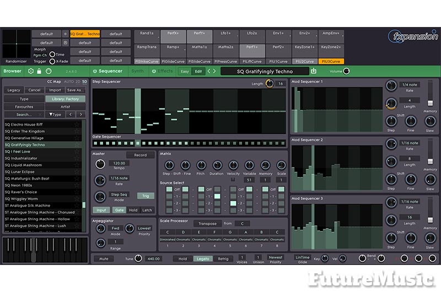Favourite star for SQ Electro House Riff

point(77,124)
